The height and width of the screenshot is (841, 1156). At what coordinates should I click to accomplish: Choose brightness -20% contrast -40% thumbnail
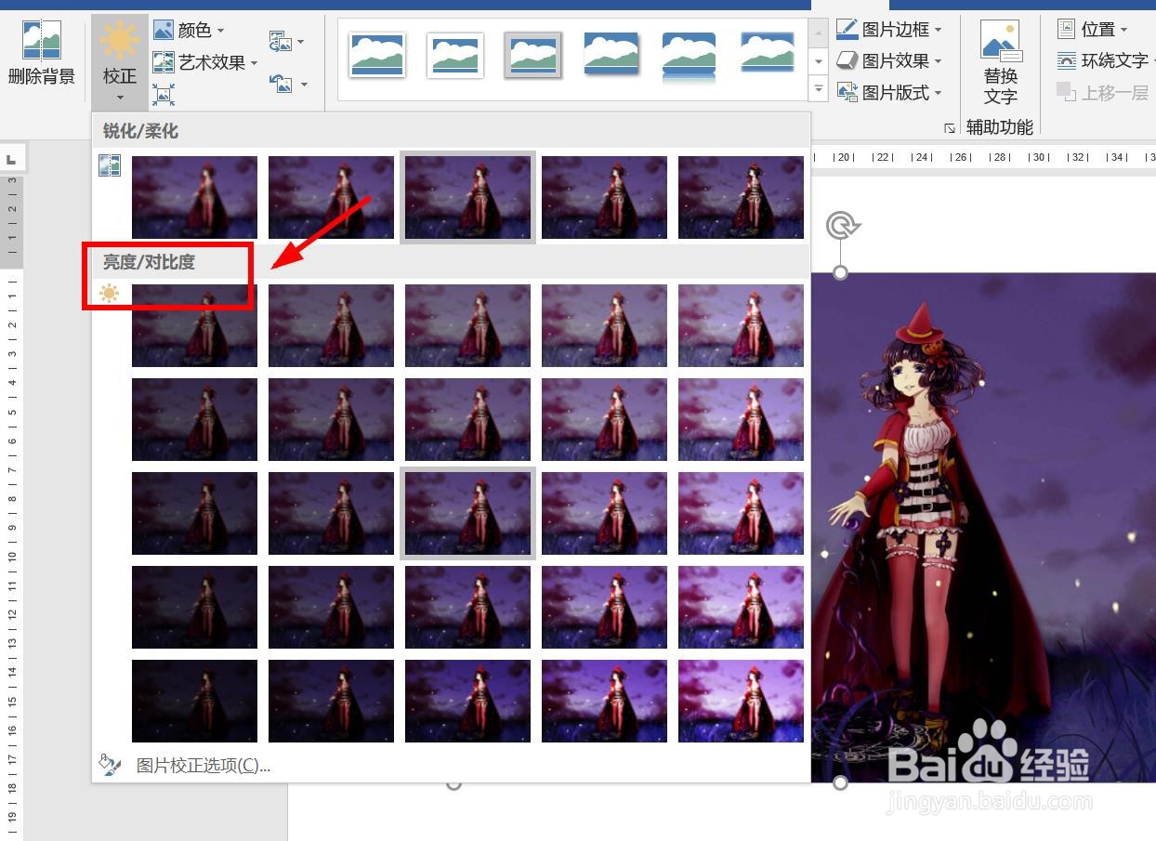(x=331, y=325)
